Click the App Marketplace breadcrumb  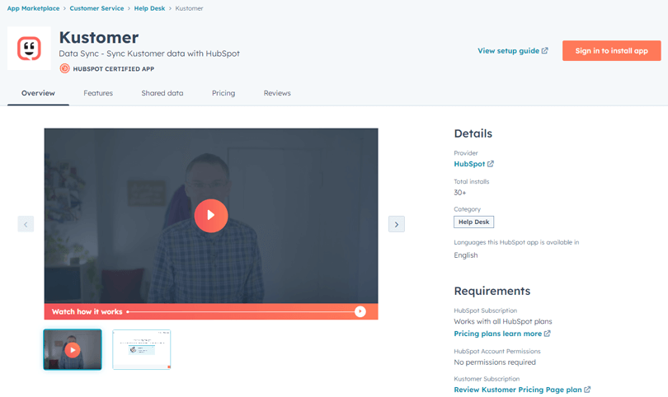pos(33,8)
